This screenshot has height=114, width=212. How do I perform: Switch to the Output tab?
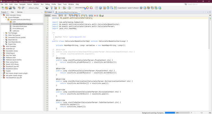(x=49, y=12)
